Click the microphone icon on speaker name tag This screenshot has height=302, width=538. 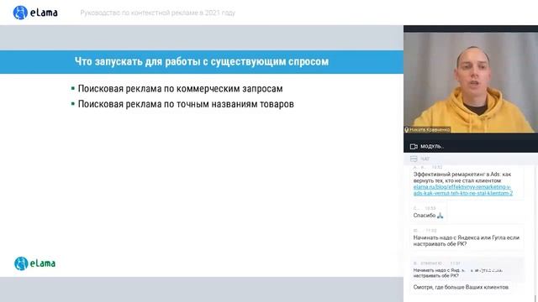coord(407,130)
